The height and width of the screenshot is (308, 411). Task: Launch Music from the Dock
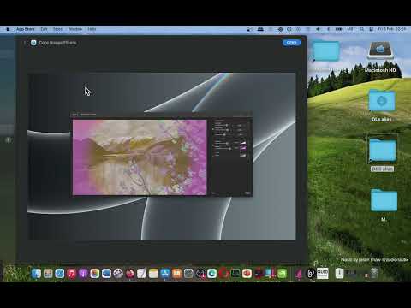(71, 274)
